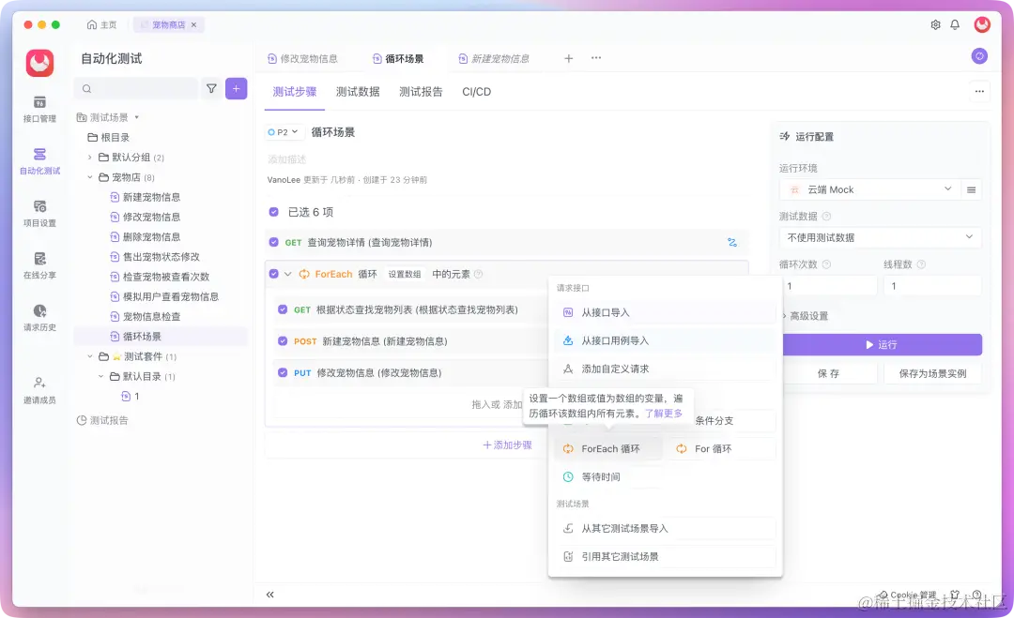Click the 线程数 input field

coord(931,283)
